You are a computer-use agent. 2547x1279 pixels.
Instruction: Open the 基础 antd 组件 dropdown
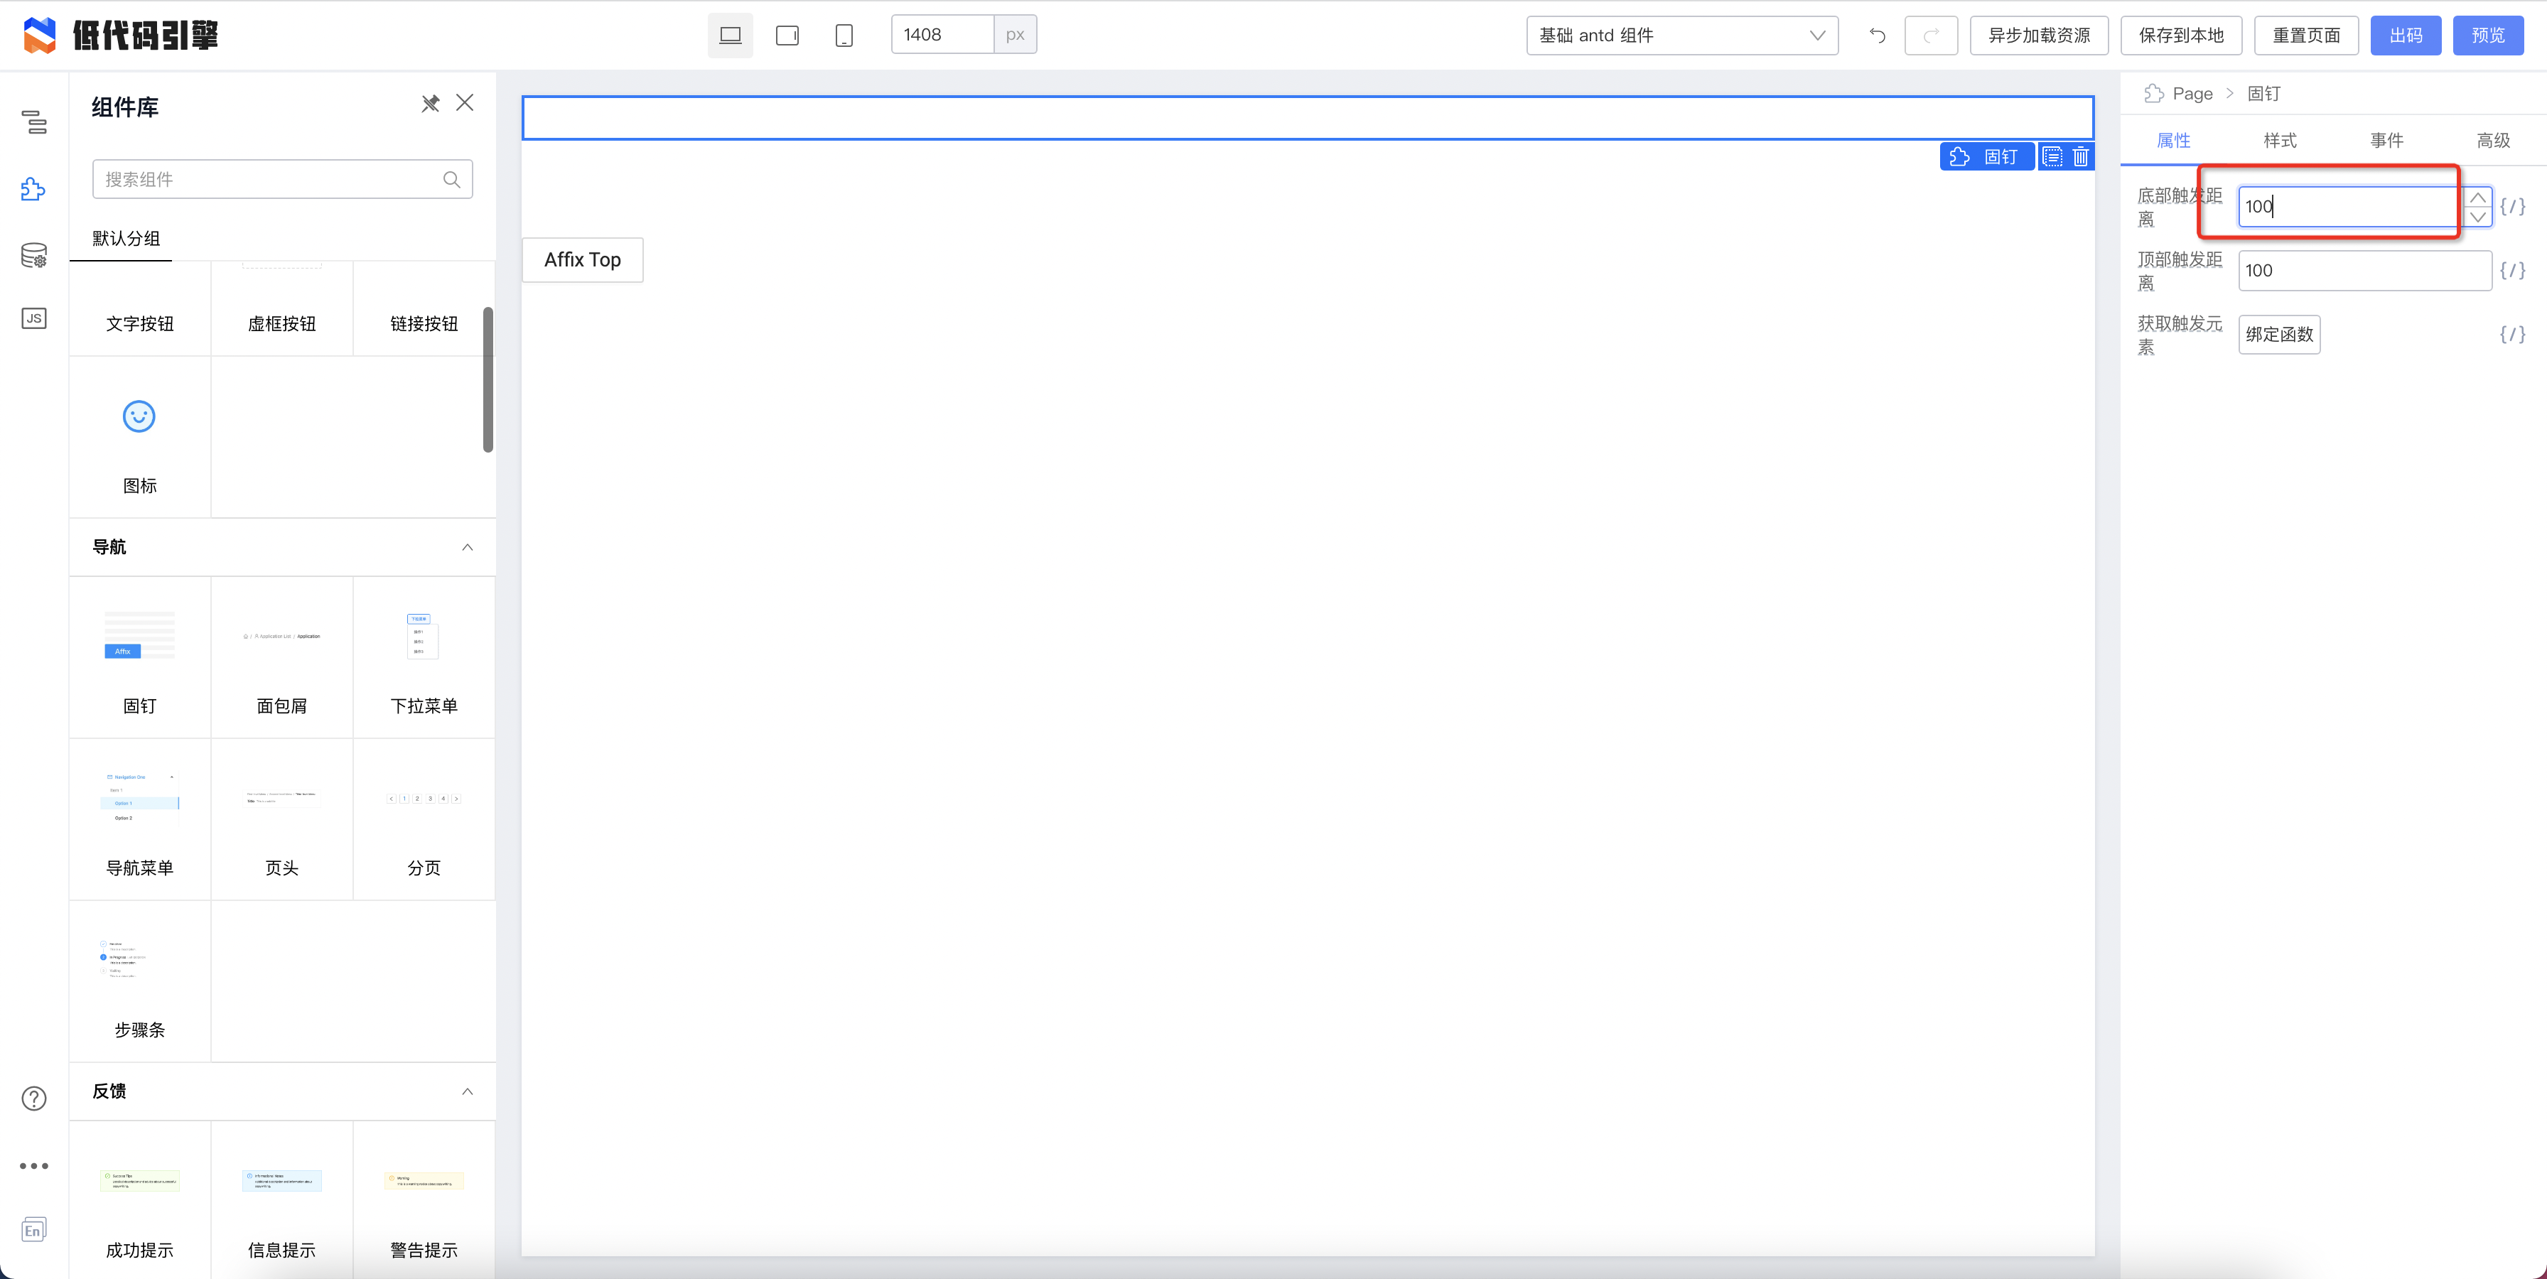pos(1682,36)
